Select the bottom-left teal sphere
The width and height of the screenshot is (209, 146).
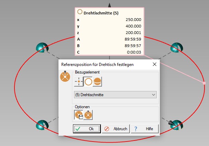(x=42, y=125)
